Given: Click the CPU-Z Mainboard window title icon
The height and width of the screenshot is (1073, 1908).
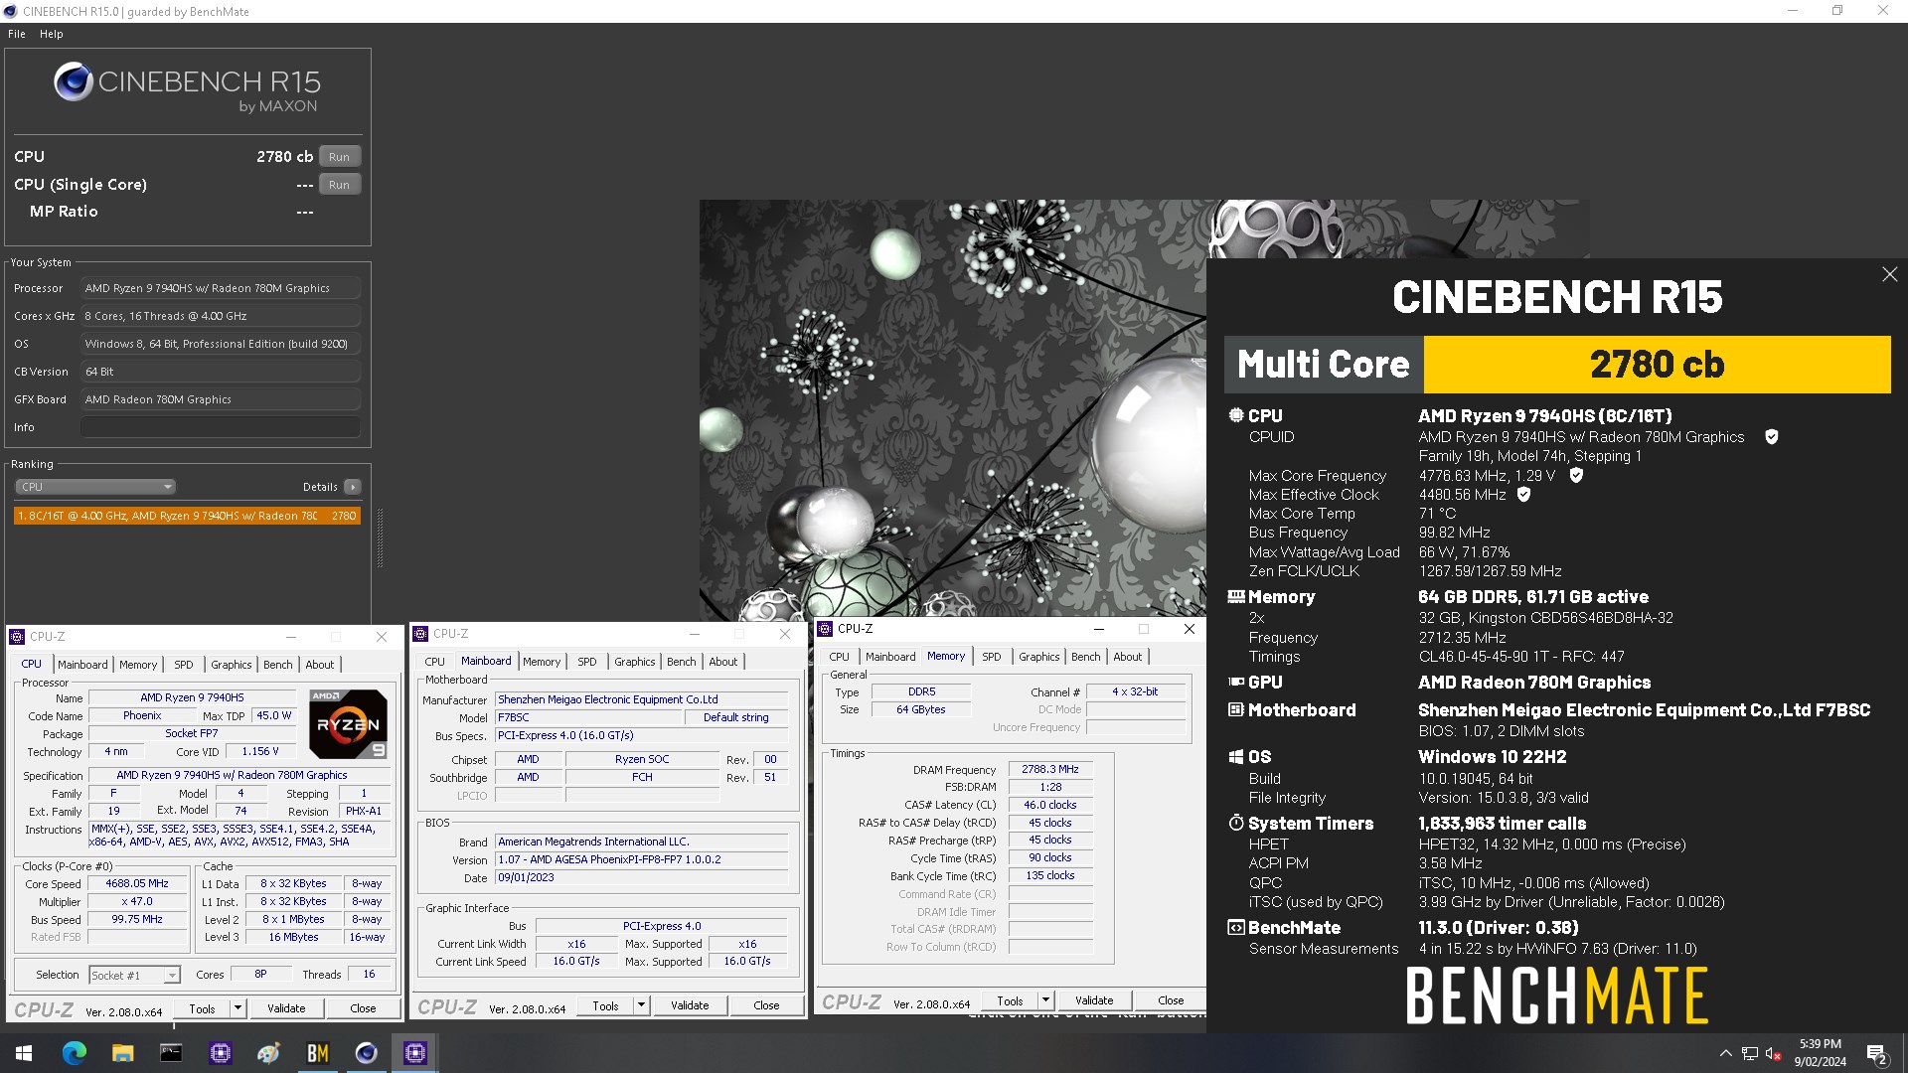Looking at the screenshot, I should (x=420, y=634).
